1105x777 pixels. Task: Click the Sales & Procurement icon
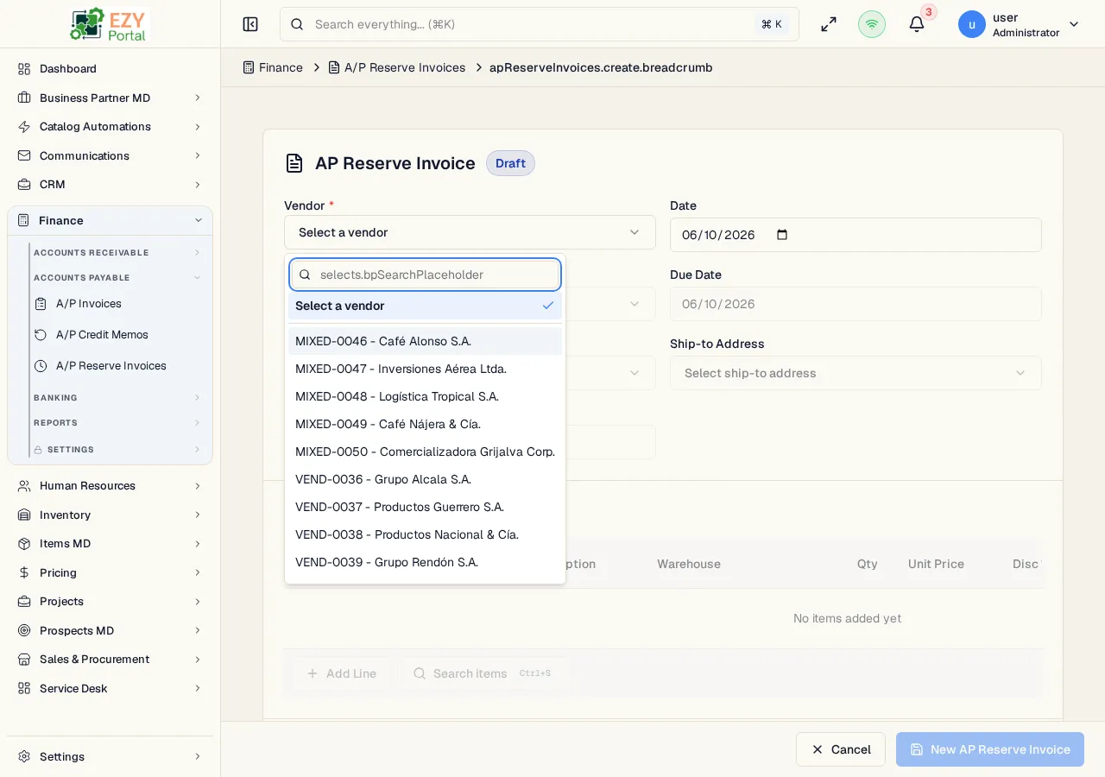tap(24, 659)
